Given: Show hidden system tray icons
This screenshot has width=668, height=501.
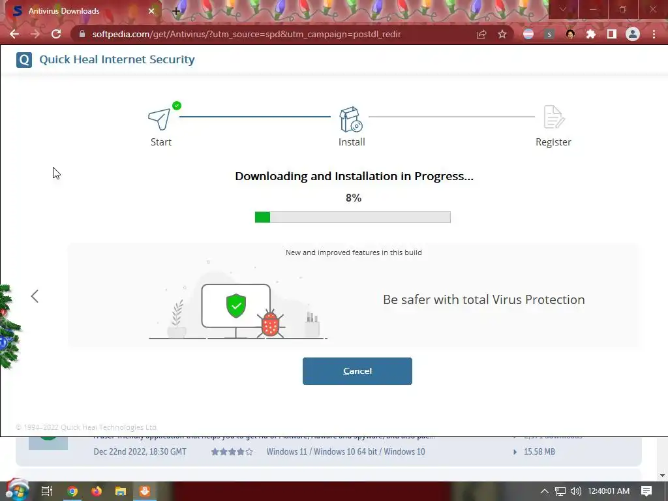Looking at the screenshot, I should pyautogui.click(x=545, y=491).
